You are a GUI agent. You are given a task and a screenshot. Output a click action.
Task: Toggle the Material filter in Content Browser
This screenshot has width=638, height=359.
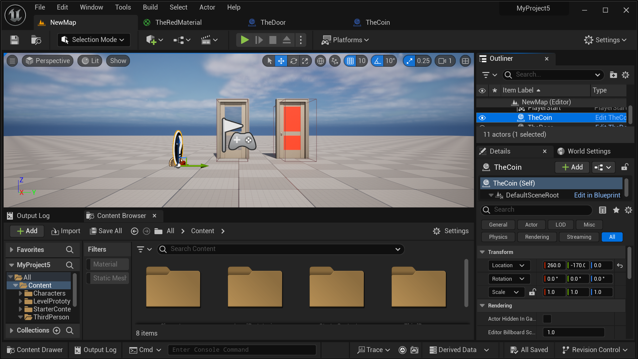[108, 264]
